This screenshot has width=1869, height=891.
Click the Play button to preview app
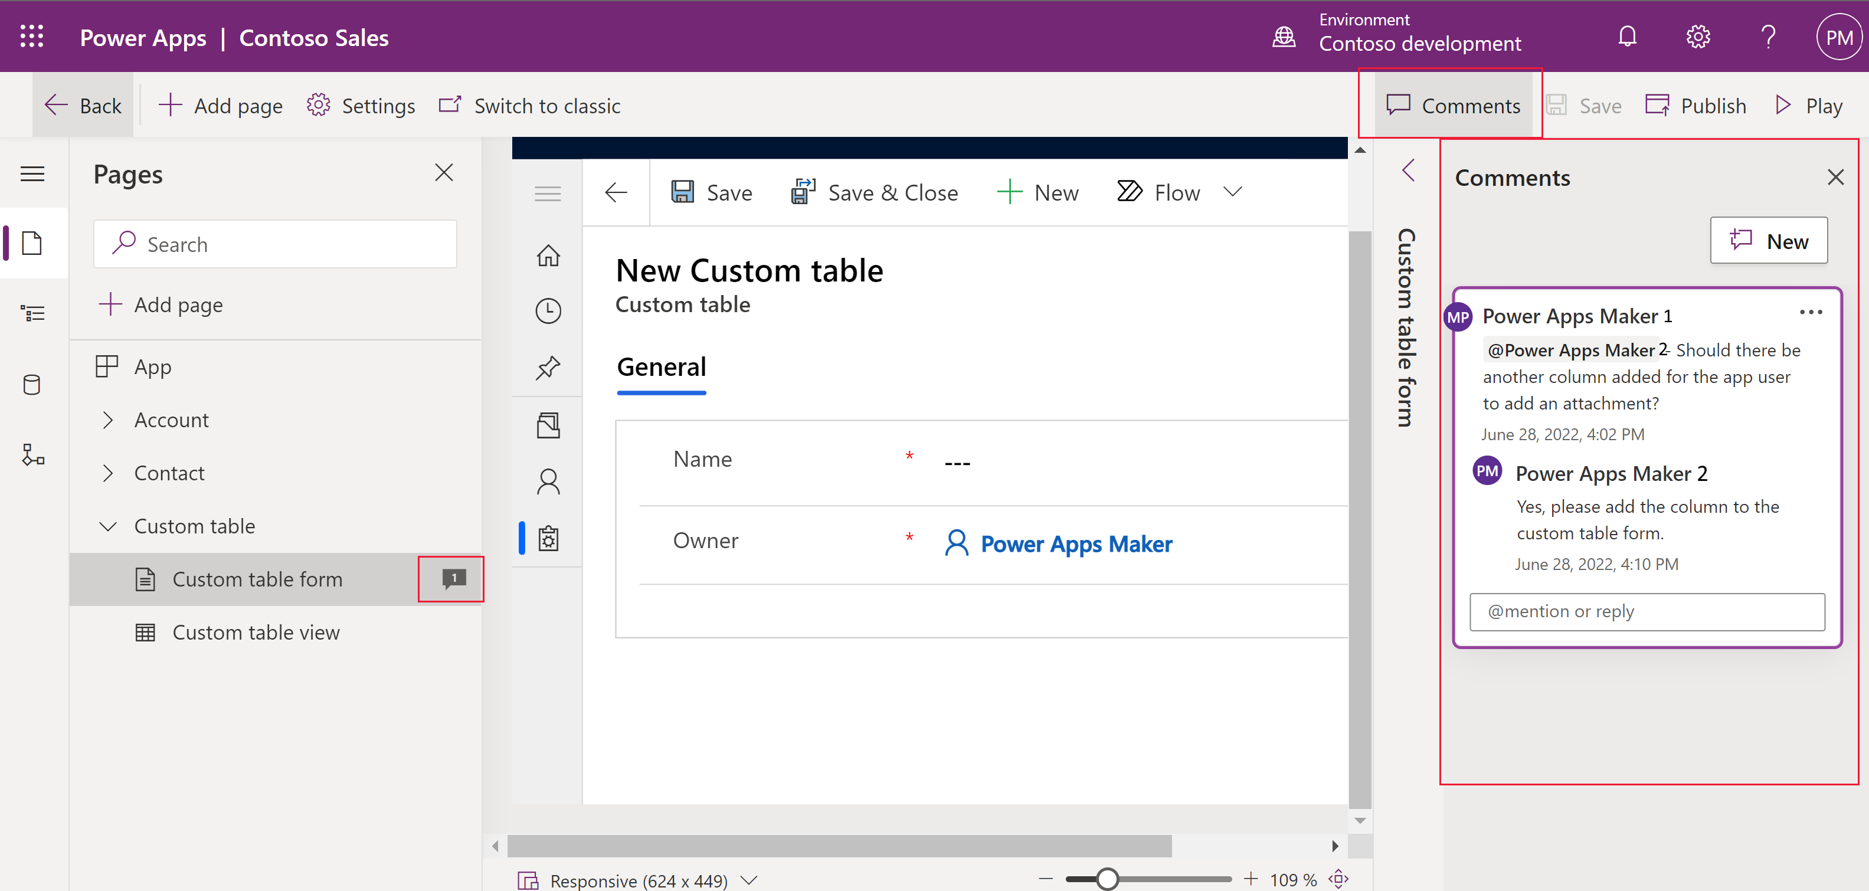(x=1809, y=105)
